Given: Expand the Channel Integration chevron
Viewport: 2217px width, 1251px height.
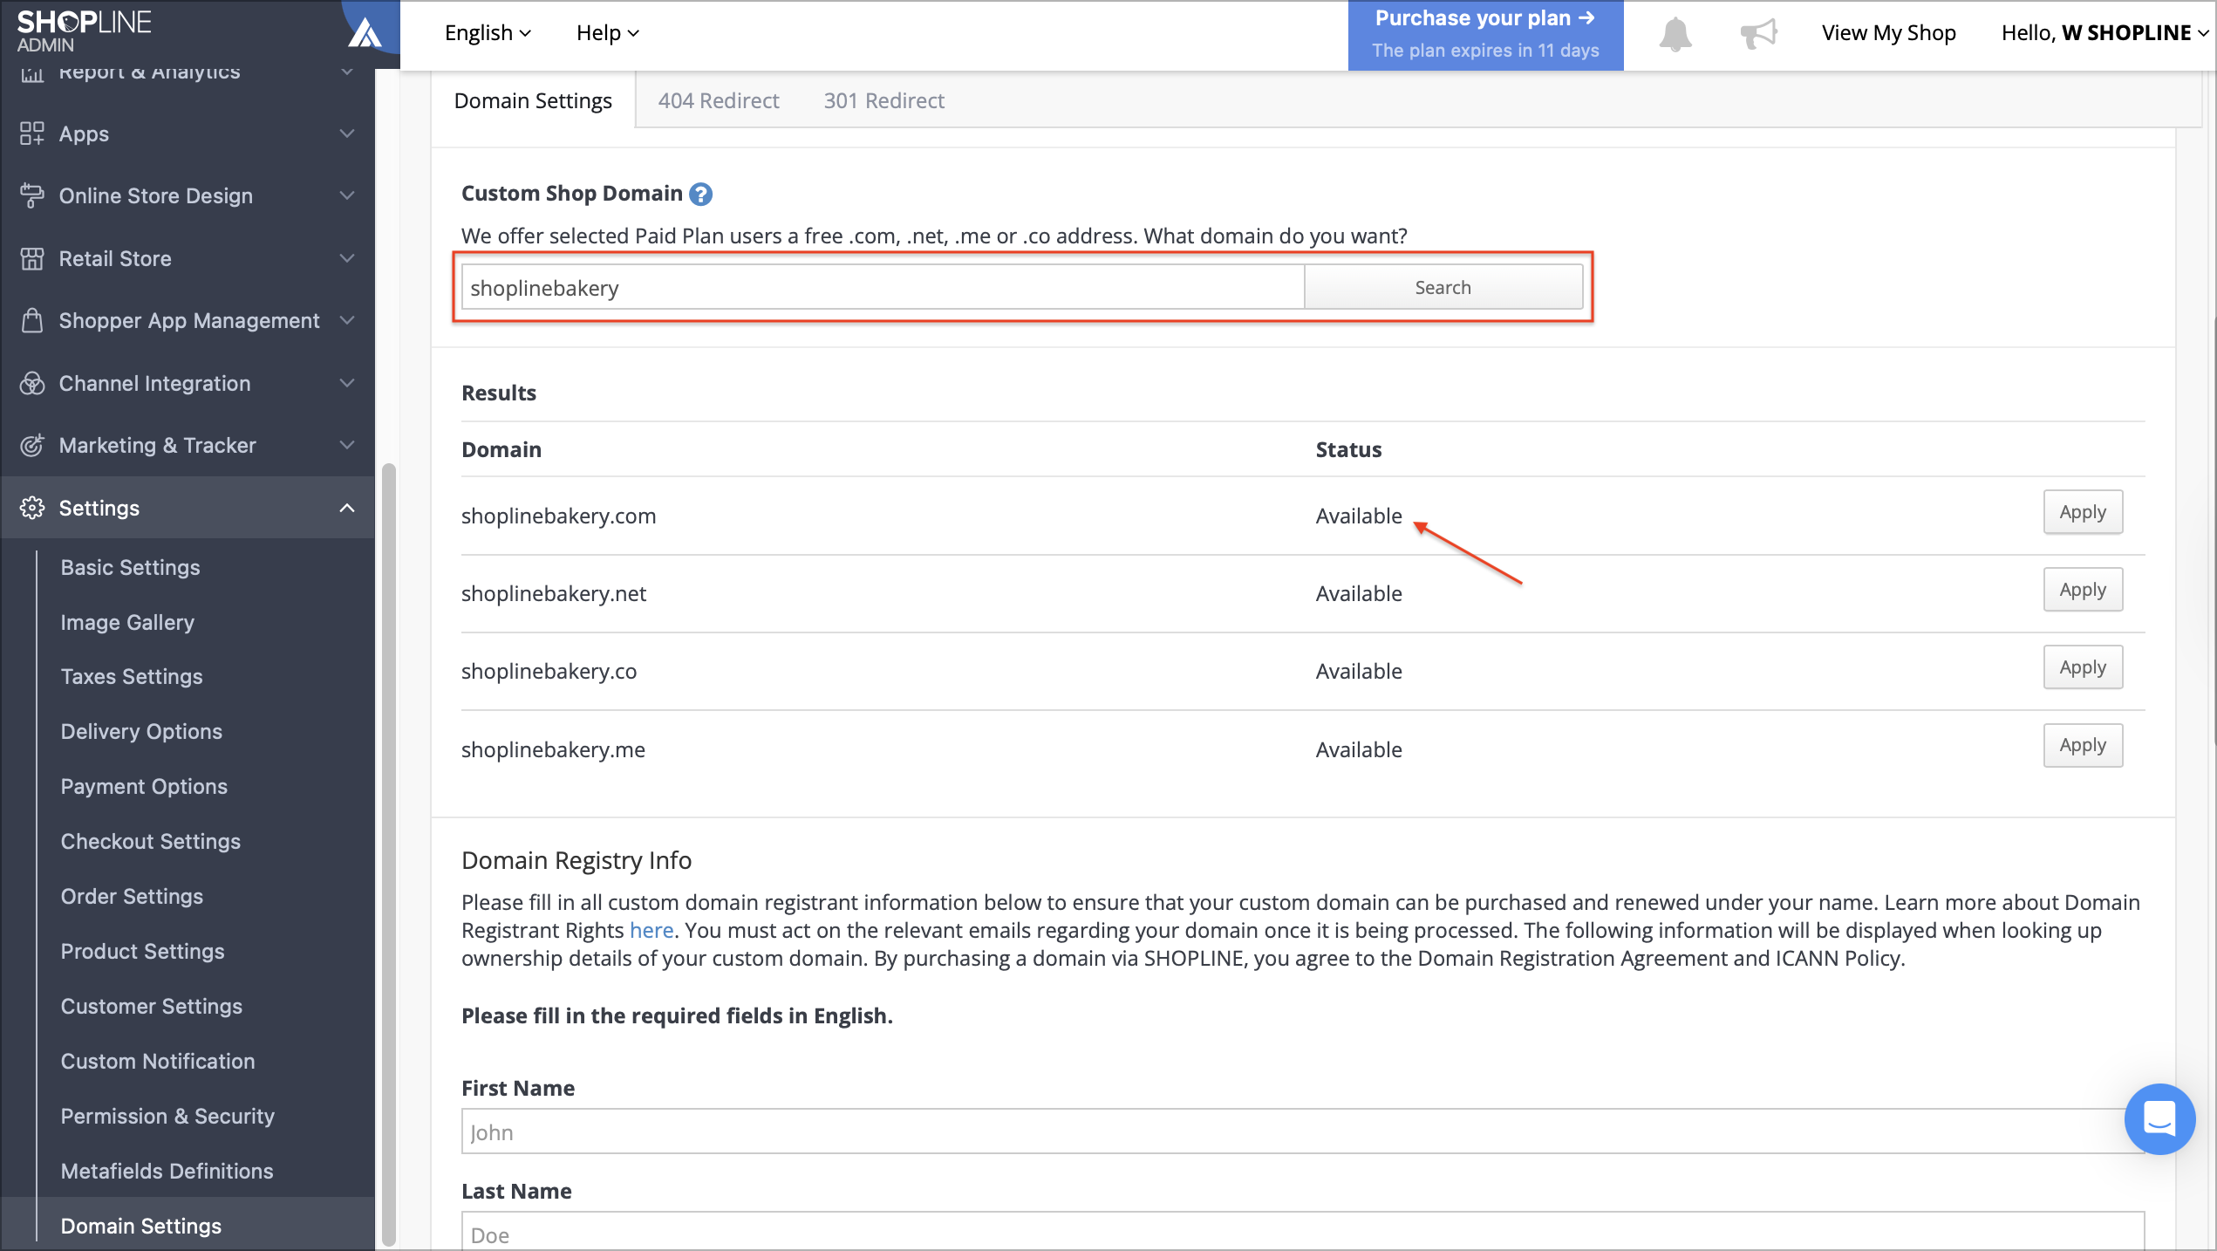Looking at the screenshot, I should 347,383.
